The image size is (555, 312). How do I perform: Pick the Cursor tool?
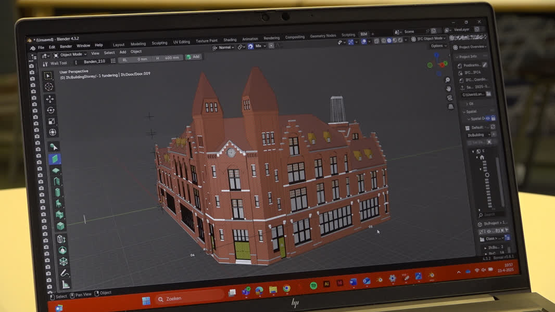coord(49,87)
